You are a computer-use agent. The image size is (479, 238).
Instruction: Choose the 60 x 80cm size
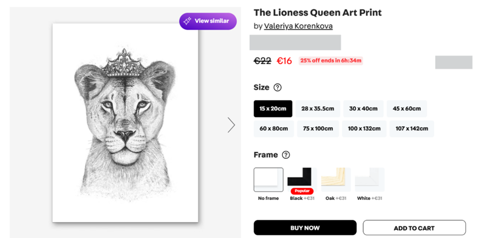(273, 128)
